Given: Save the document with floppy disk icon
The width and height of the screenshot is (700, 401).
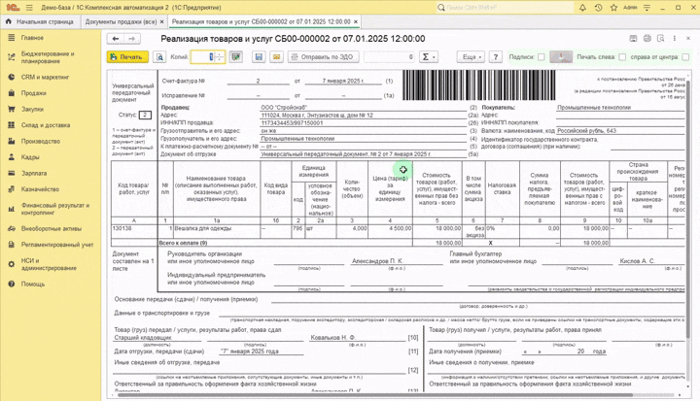Looking at the screenshot, I should pos(259,57).
